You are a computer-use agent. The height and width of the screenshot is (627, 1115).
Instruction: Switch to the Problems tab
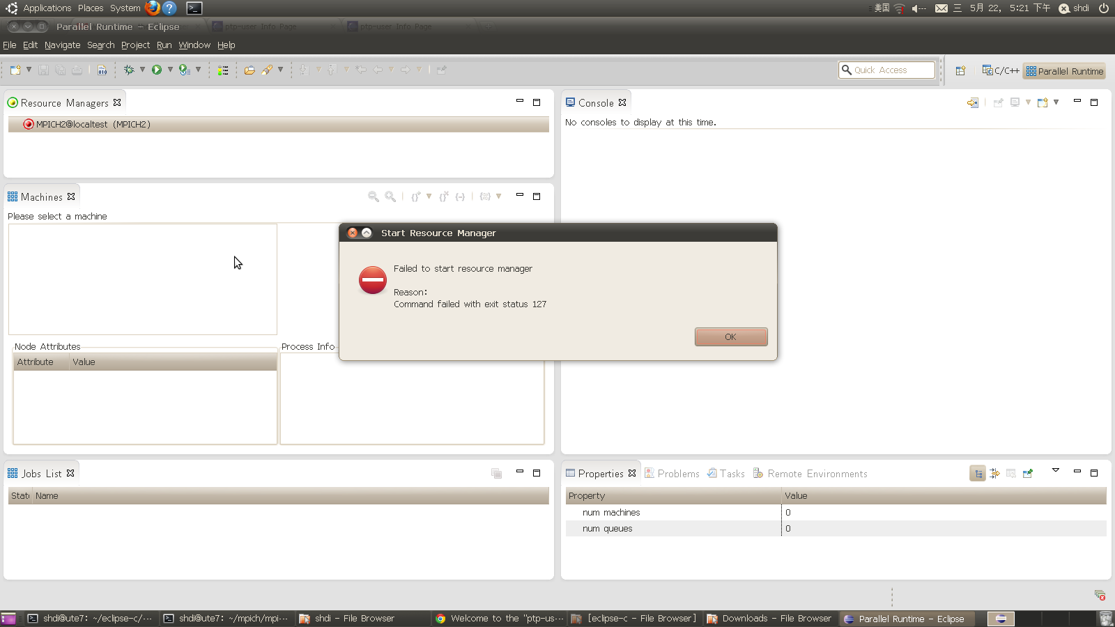(672, 474)
